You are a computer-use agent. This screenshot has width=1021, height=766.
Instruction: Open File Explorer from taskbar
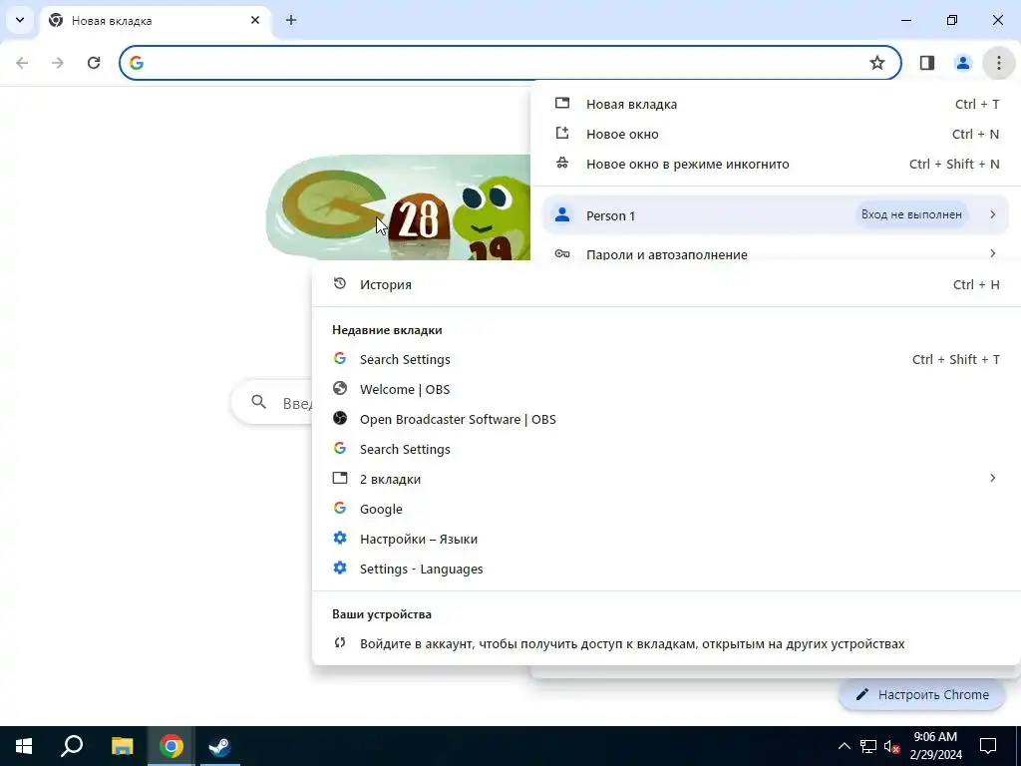click(x=122, y=746)
